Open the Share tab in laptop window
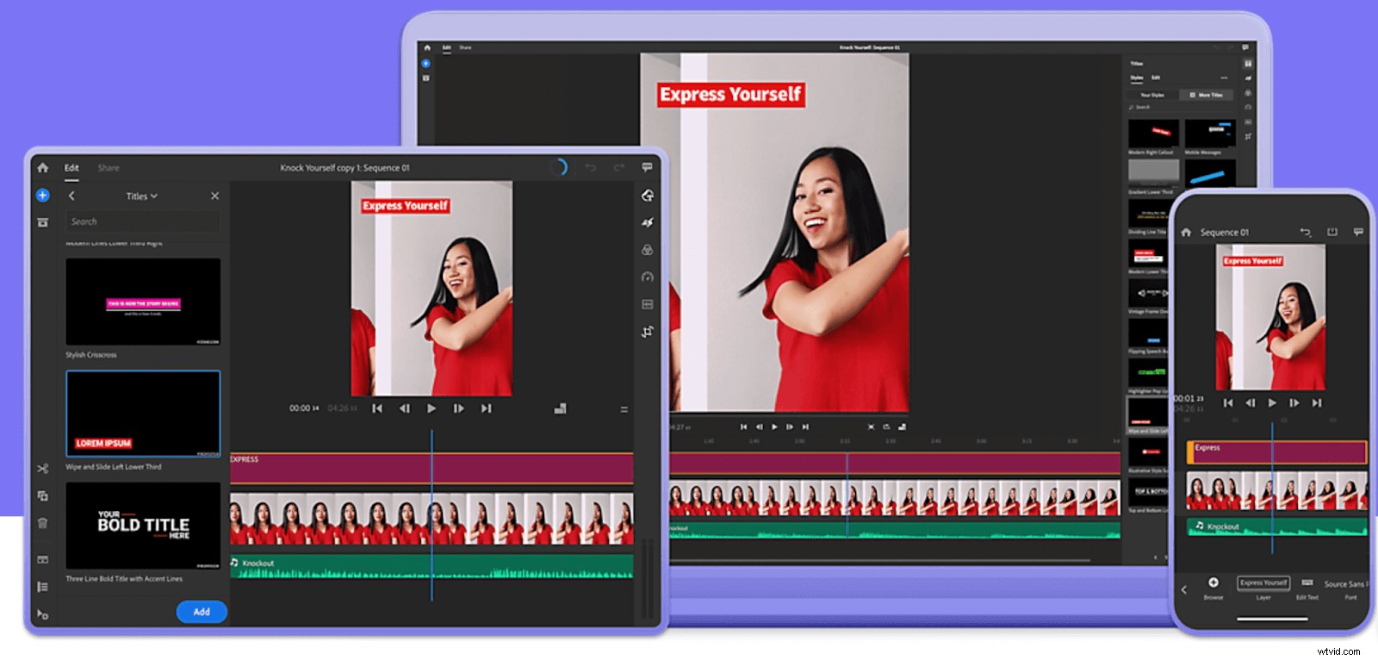The height and width of the screenshot is (660, 1378). 465,47
